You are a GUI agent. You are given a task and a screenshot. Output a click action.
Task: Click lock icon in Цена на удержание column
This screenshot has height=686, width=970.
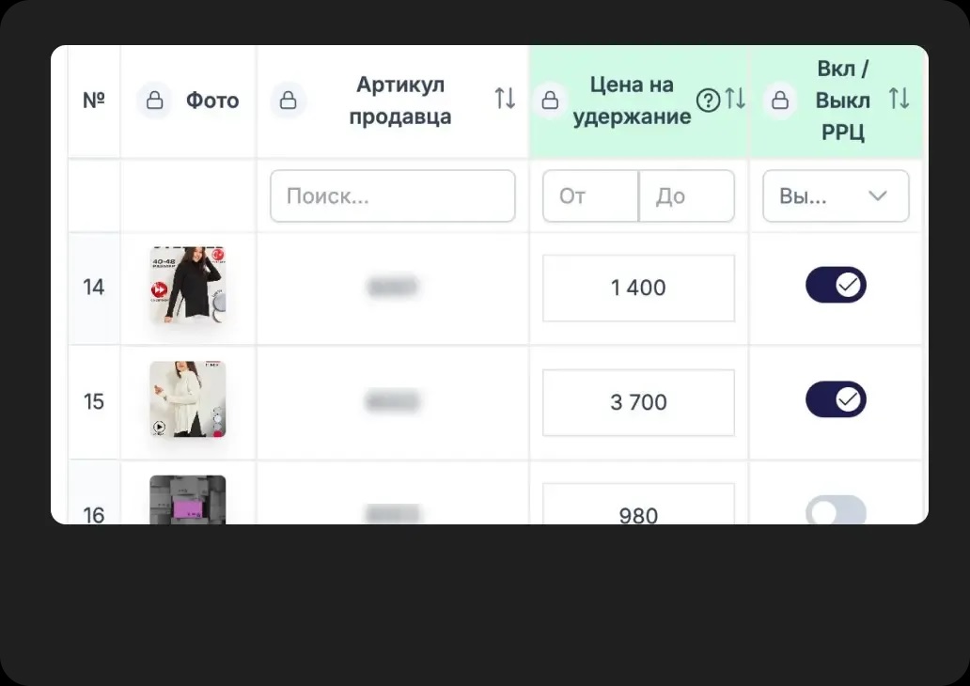pos(550,101)
